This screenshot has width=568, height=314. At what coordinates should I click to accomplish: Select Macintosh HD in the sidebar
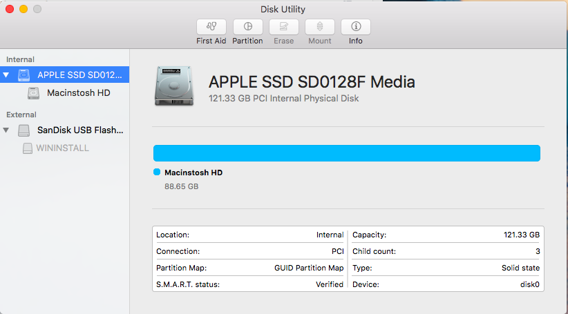[64, 93]
